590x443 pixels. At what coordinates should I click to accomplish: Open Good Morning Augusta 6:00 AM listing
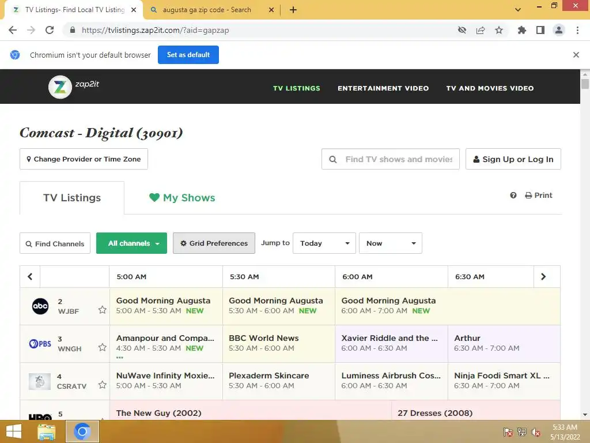447,306
